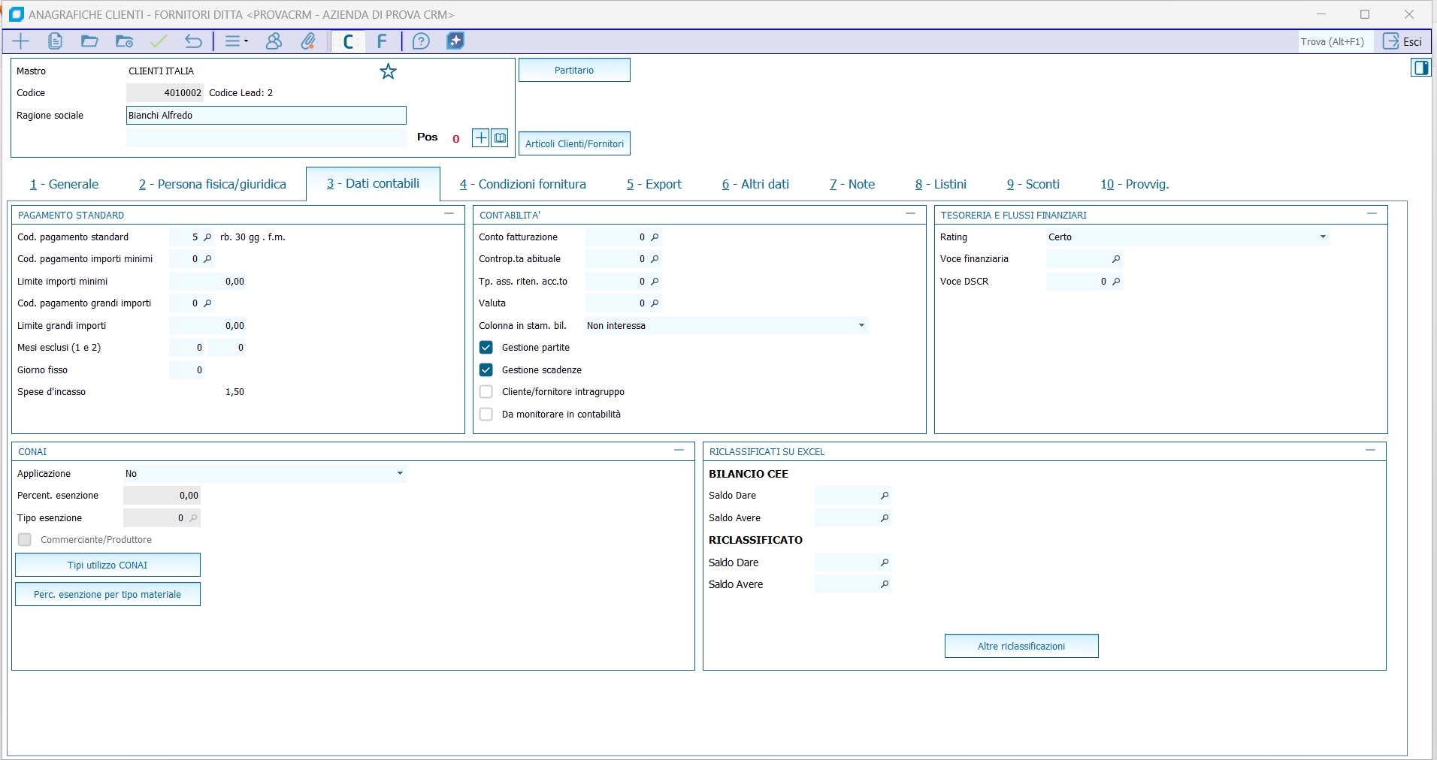Disable the Gestione scadenze checkbox
This screenshot has width=1437, height=760.
click(486, 370)
